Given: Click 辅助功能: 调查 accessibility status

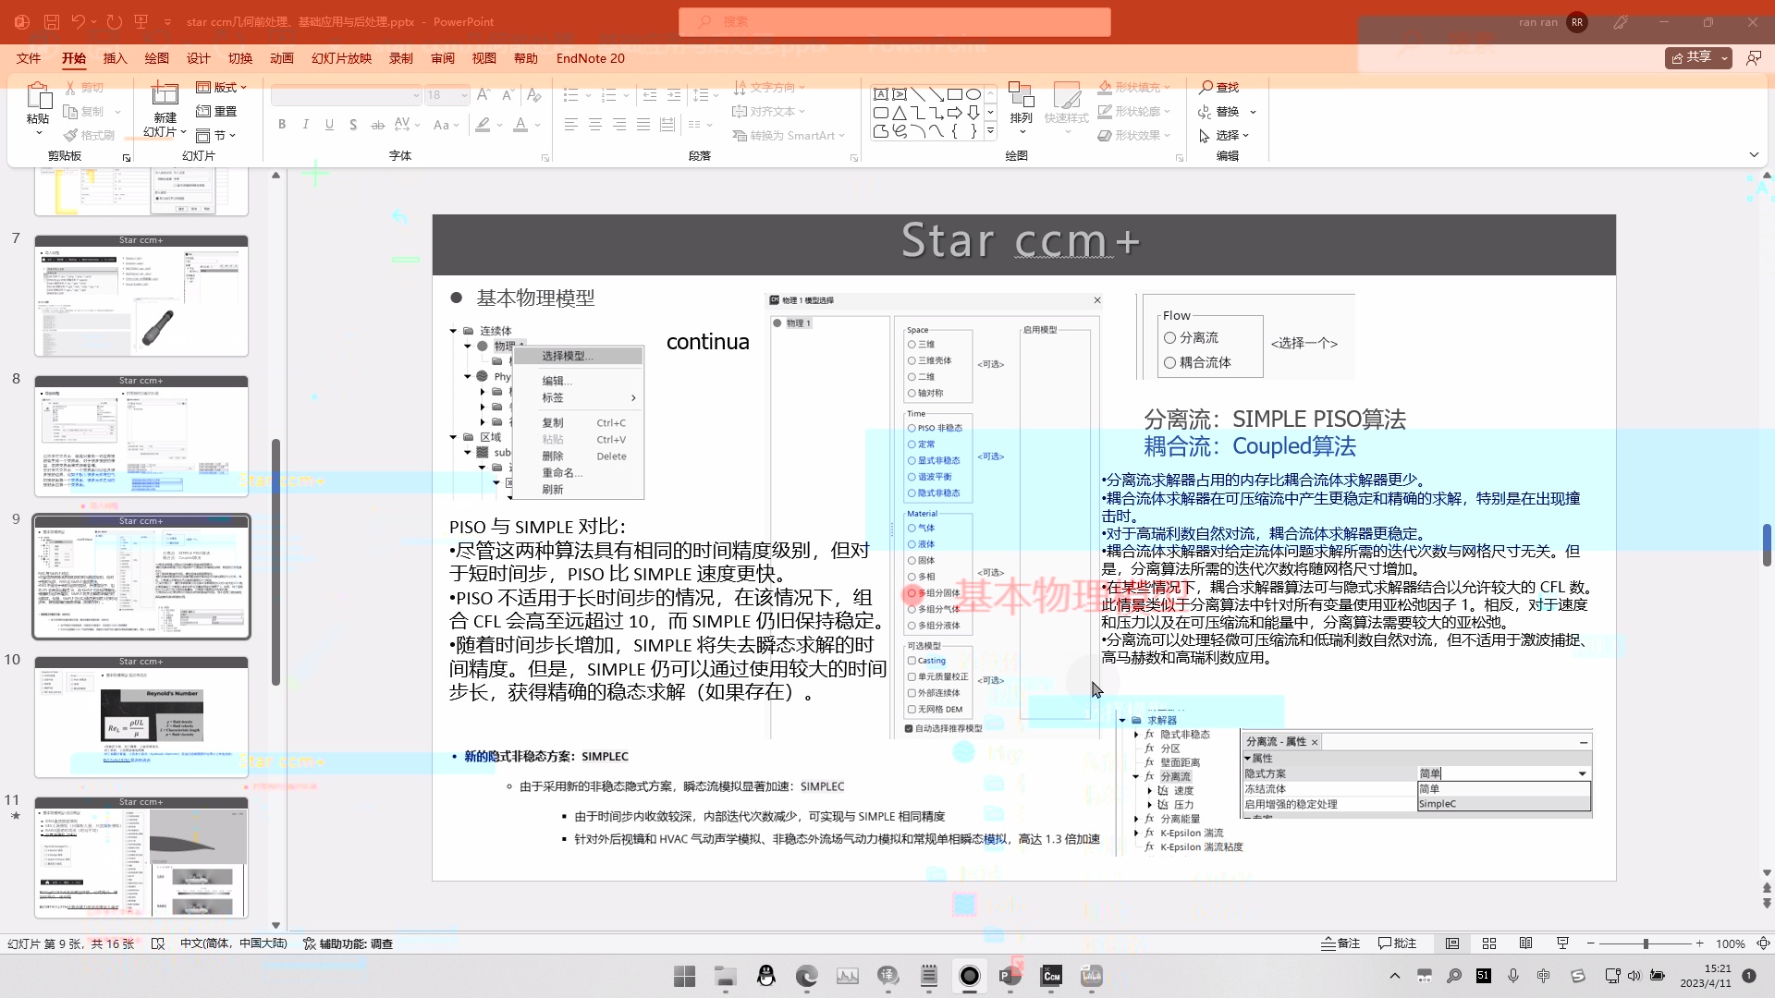Looking at the screenshot, I should pyautogui.click(x=349, y=943).
